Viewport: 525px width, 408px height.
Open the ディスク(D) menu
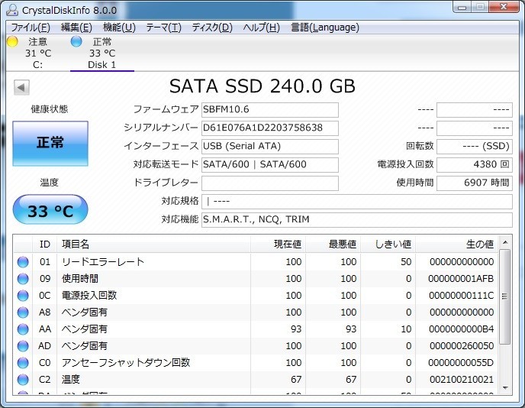[212, 28]
